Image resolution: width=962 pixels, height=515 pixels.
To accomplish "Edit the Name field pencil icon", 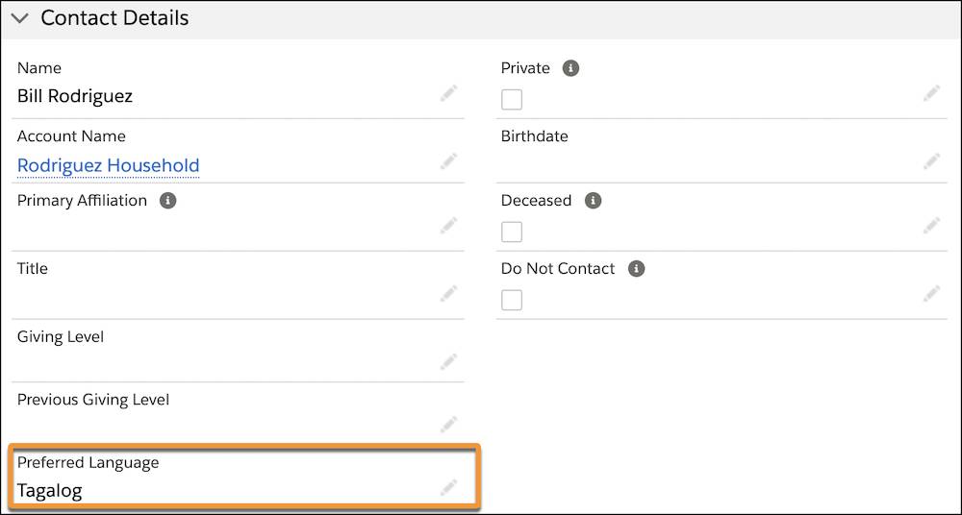I will pos(448,93).
